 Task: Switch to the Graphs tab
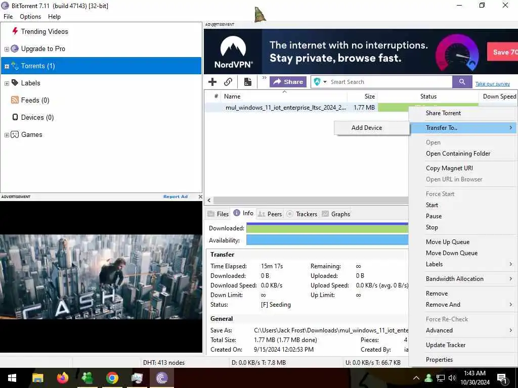click(336, 214)
